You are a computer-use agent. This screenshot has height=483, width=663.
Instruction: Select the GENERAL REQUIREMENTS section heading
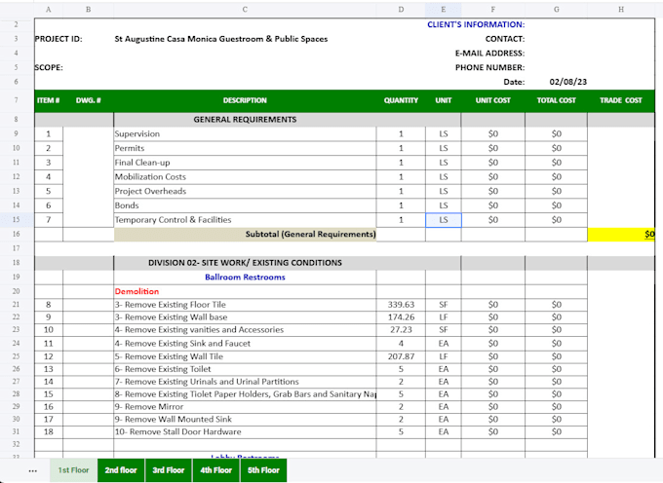245,120
